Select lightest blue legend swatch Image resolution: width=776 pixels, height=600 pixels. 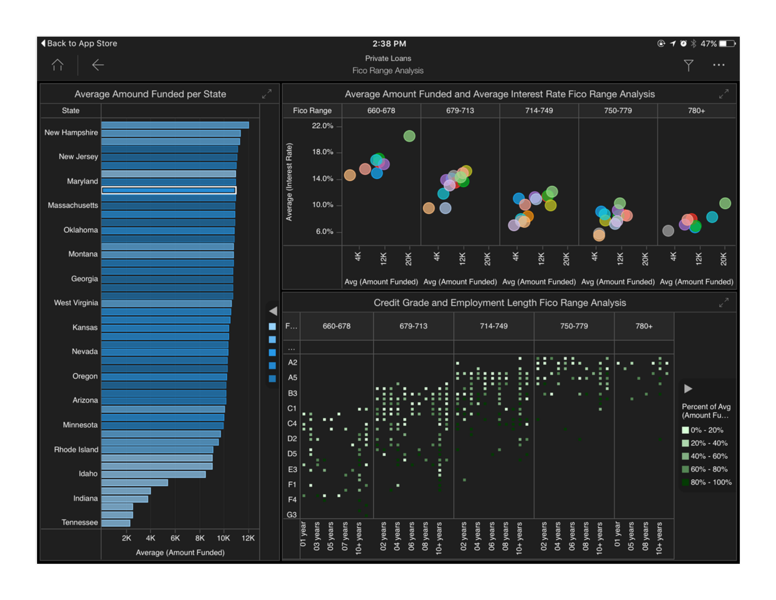pyautogui.click(x=272, y=327)
